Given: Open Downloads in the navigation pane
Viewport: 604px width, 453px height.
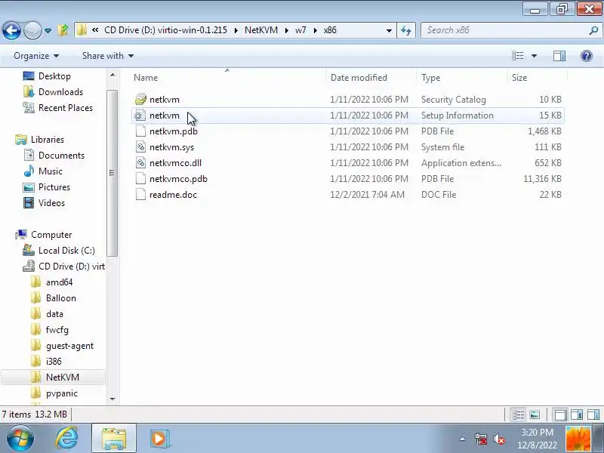Looking at the screenshot, I should click(x=60, y=91).
